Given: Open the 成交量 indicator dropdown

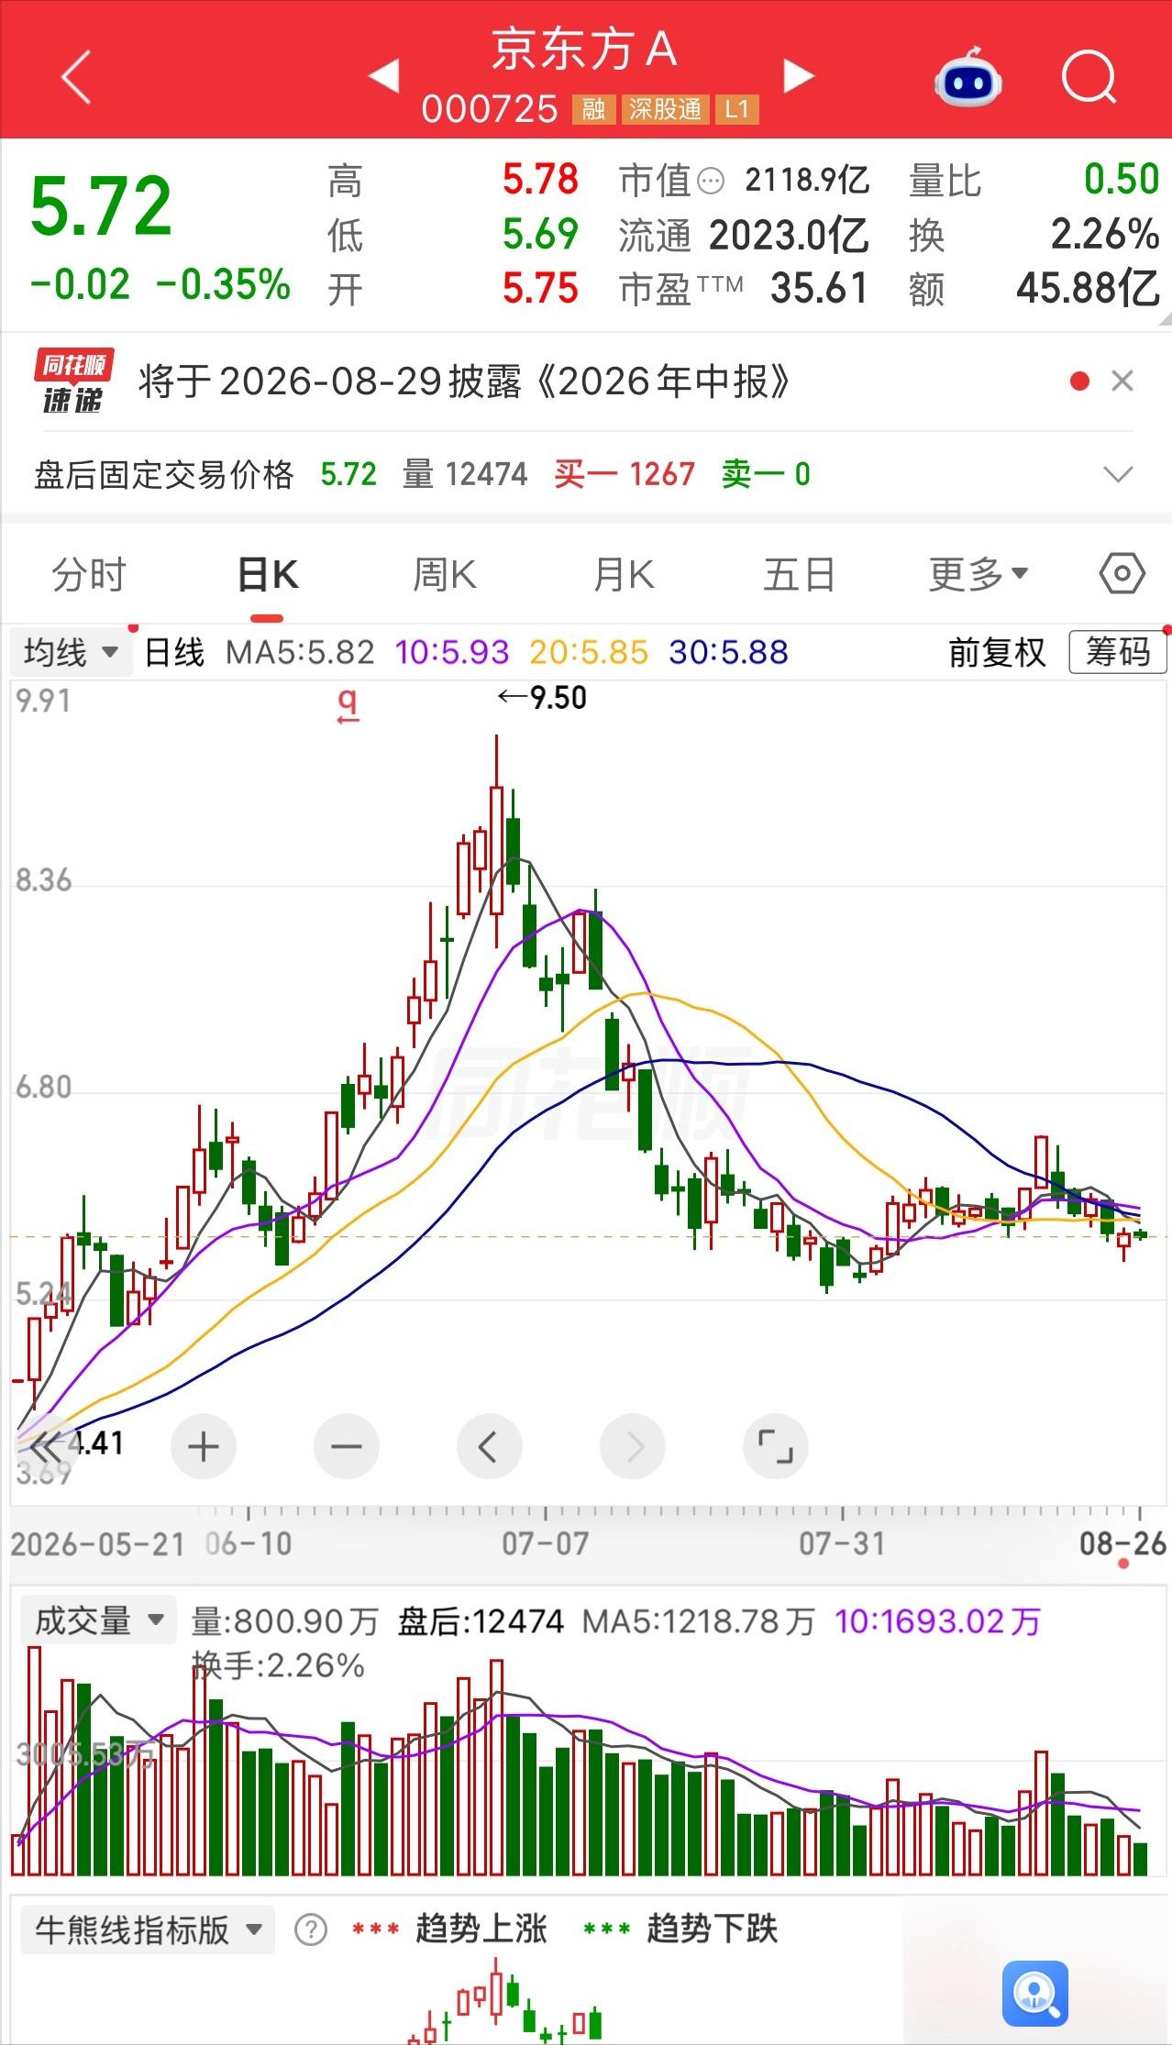Looking at the screenshot, I should pos(99,1621).
